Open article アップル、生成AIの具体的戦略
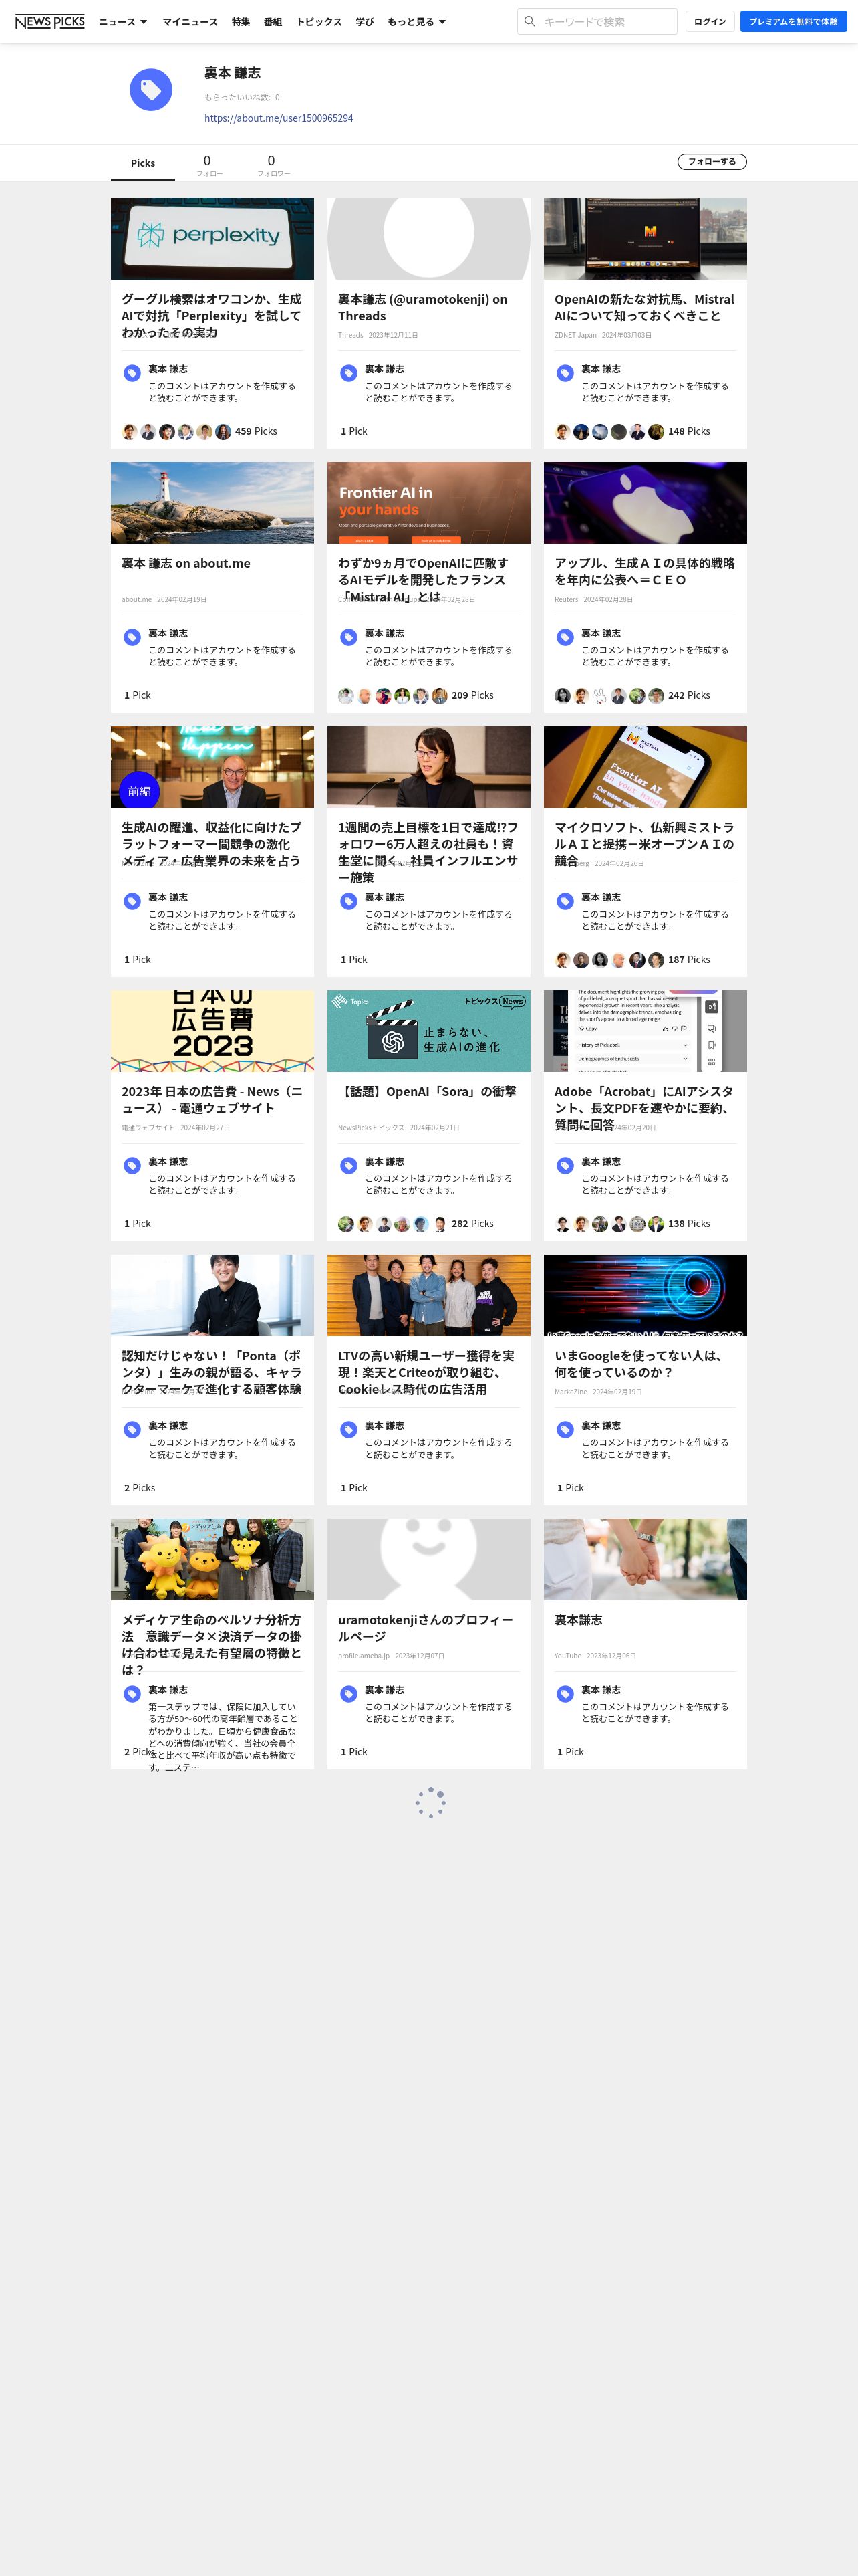Screen dimensions: 858x2576 coord(644,571)
